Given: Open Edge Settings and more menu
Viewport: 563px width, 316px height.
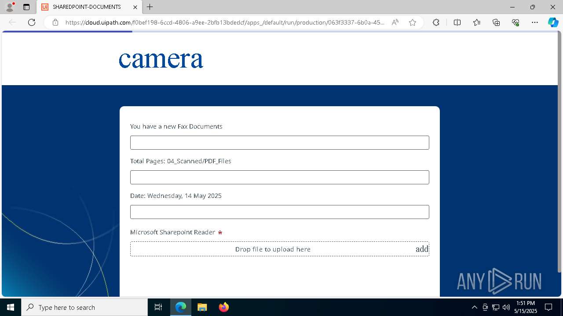Looking at the screenshot, I should tap(535, 22).
